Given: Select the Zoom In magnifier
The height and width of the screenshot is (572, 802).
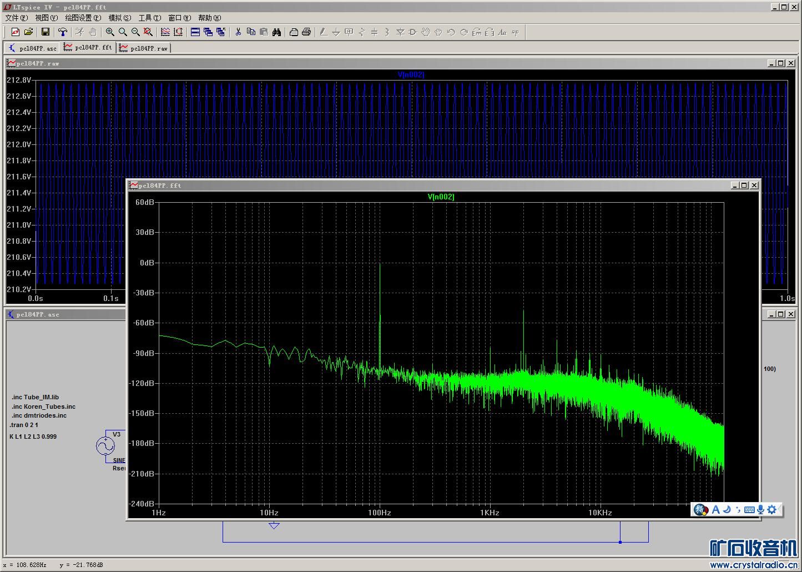Looking at the screenshot, I should click(110, 32).
